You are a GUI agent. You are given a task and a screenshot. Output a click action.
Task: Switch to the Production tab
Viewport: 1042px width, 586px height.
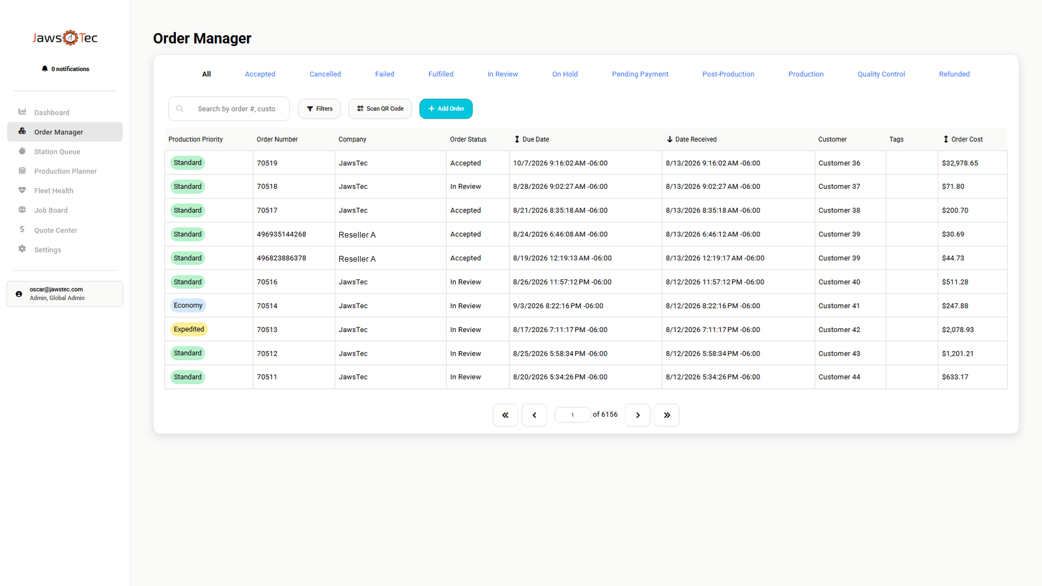806,74
